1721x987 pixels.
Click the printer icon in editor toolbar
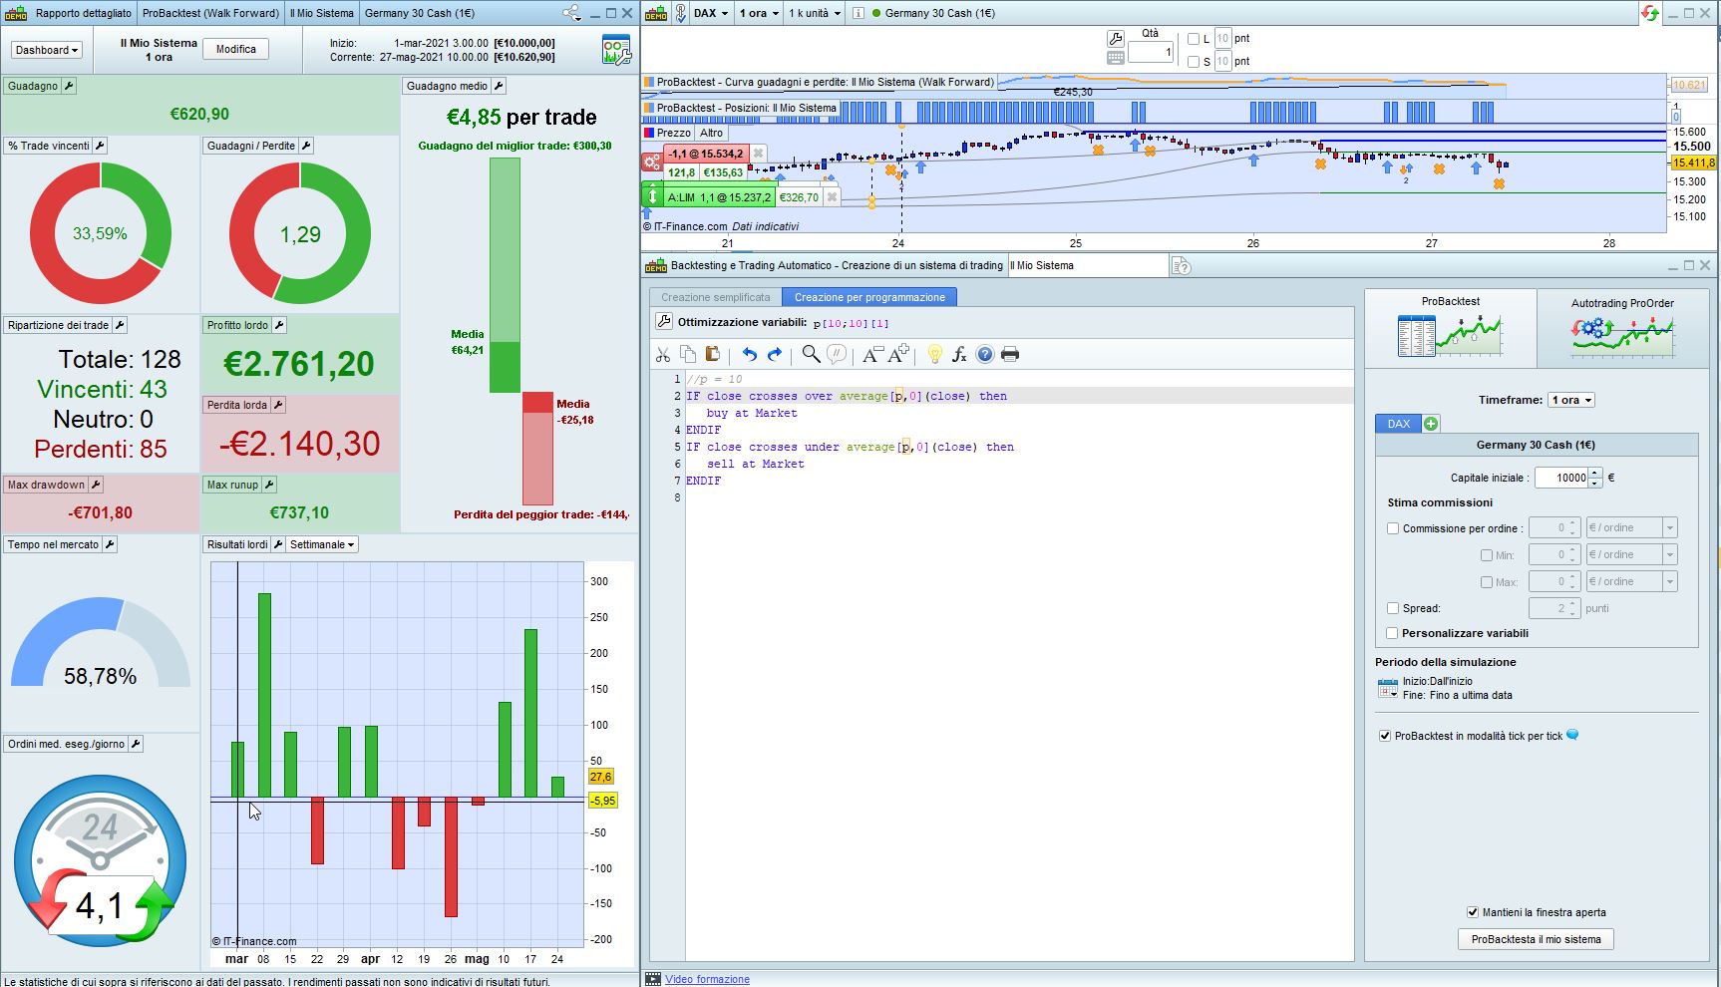pos(1009,355)
